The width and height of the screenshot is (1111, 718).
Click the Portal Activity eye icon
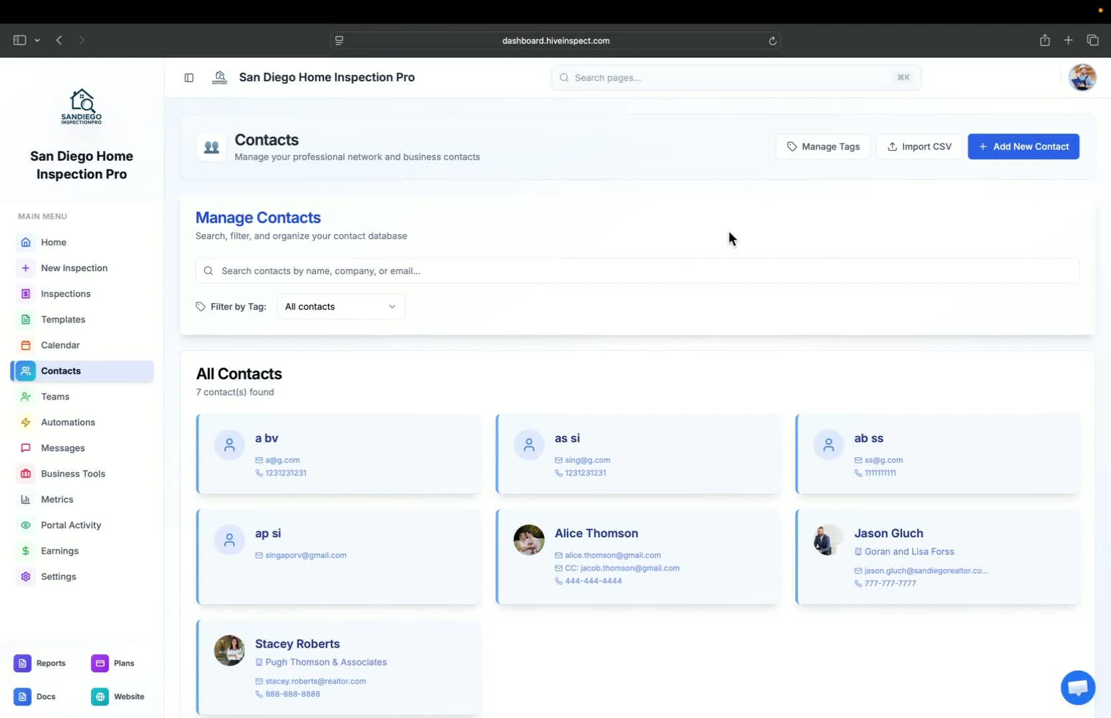[25, 525]
